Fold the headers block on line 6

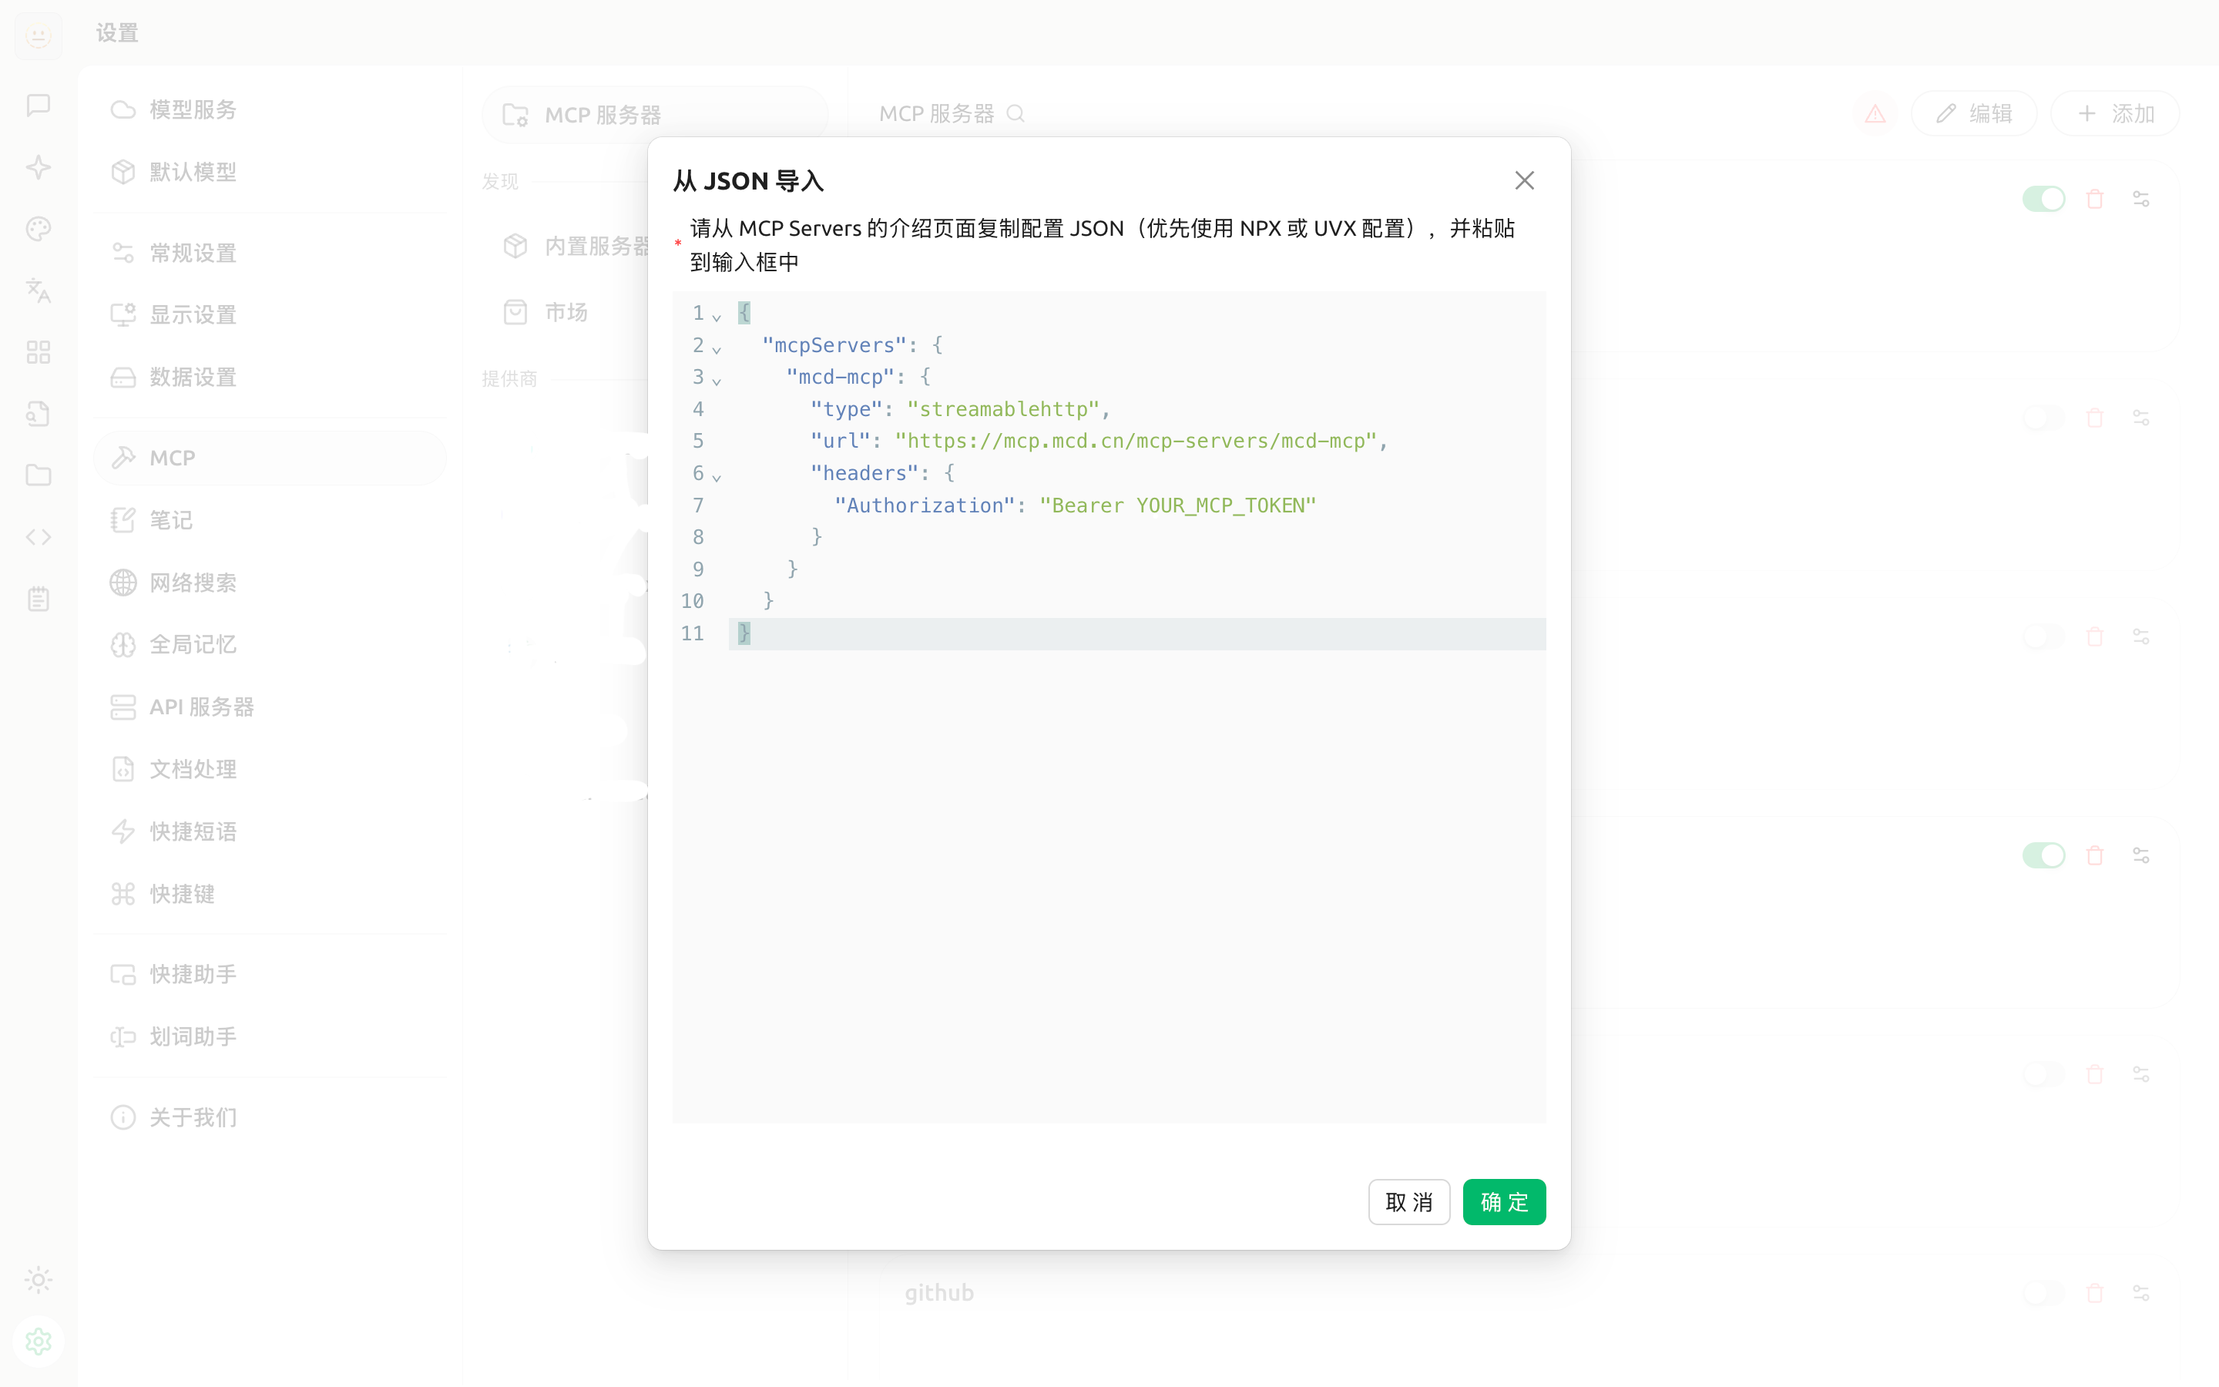click(717, 476)
